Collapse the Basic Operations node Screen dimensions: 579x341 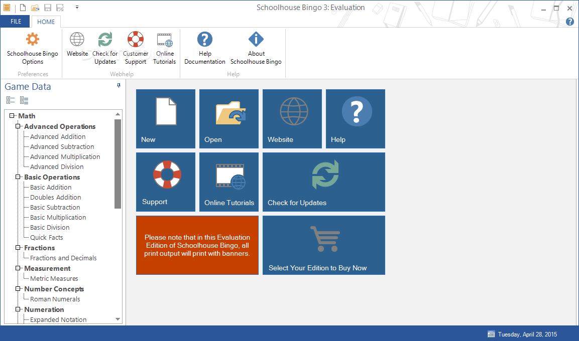(18, 177)
